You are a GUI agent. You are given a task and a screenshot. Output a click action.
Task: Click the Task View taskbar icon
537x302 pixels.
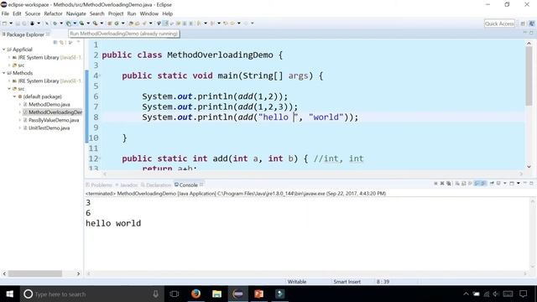(x=175, y=294)
